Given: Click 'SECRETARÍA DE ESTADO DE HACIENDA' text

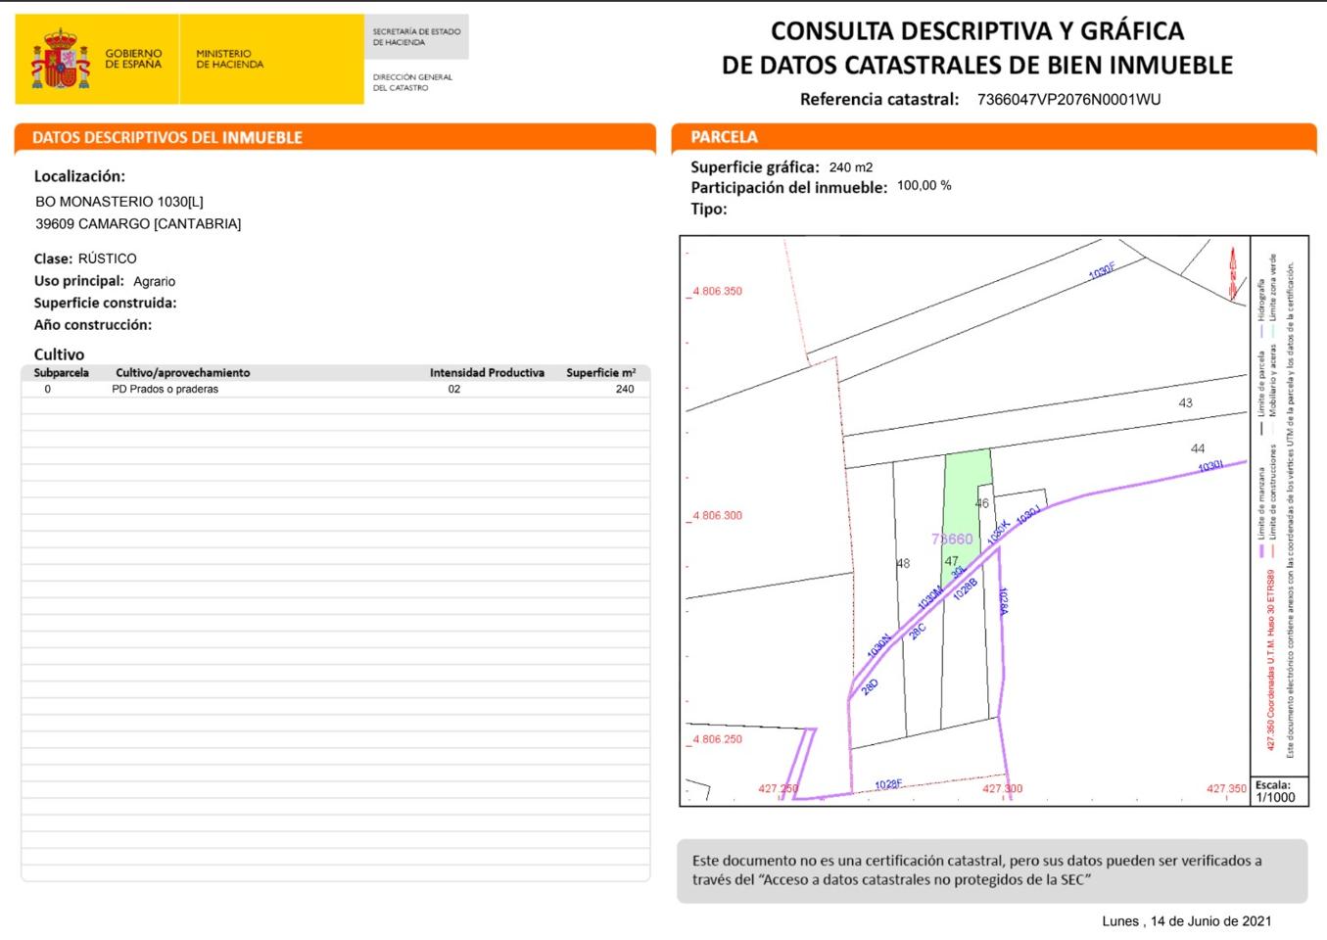Looking at the screenshot, I should coord(416,37).
